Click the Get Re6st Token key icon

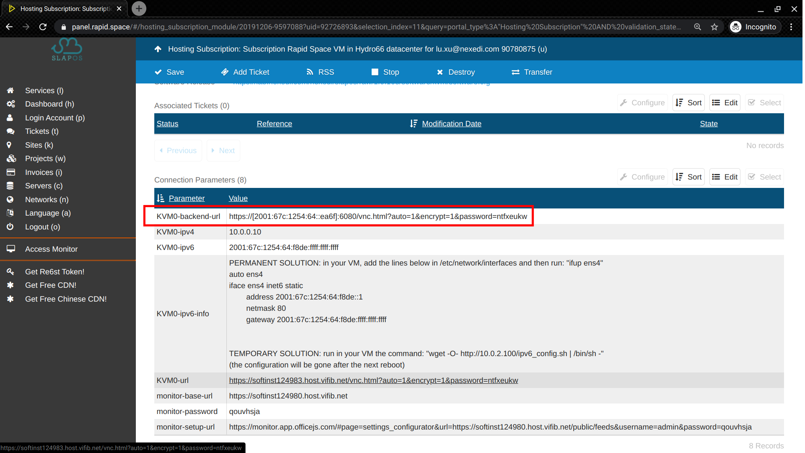pos(10,272)
